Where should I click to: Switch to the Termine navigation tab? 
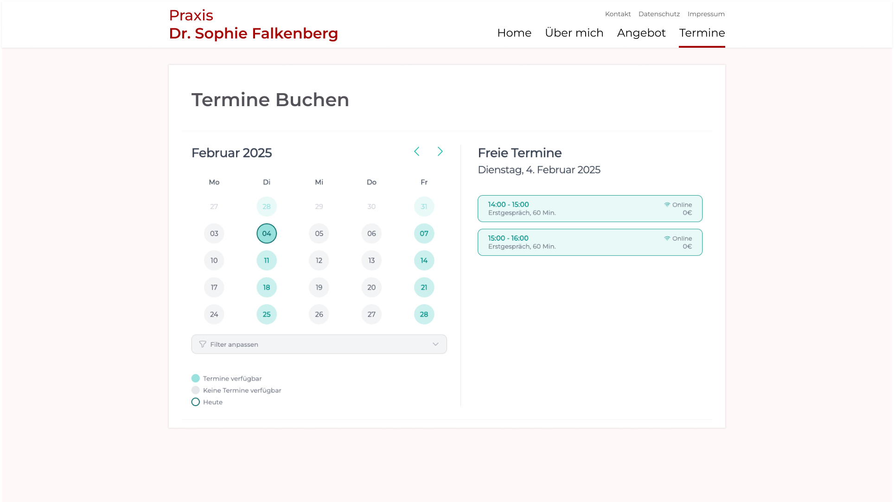(x=702, y=32)
